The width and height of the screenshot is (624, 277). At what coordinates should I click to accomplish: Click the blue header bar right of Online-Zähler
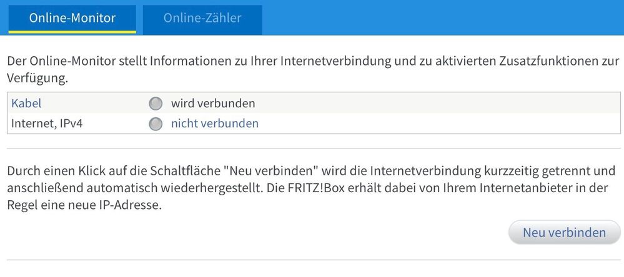tap(437, 17)
